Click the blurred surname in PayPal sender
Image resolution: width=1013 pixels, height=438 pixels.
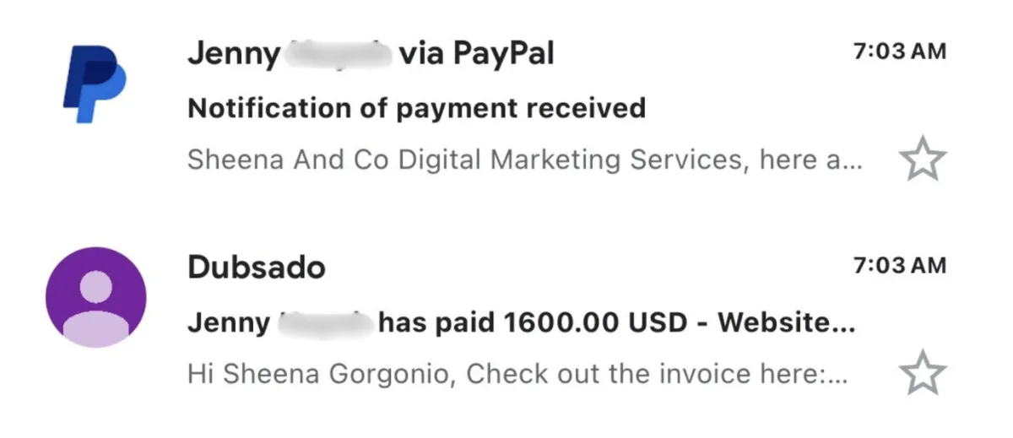(x=338, y=54)
